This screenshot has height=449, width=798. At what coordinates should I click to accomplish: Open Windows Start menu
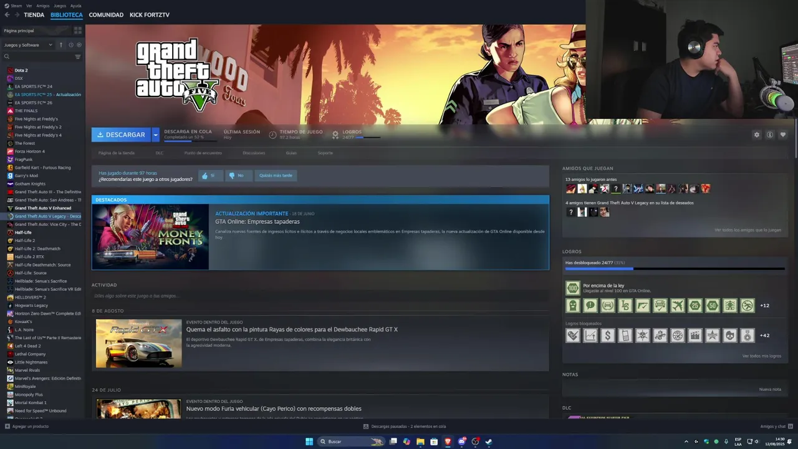tap(309, 442)
